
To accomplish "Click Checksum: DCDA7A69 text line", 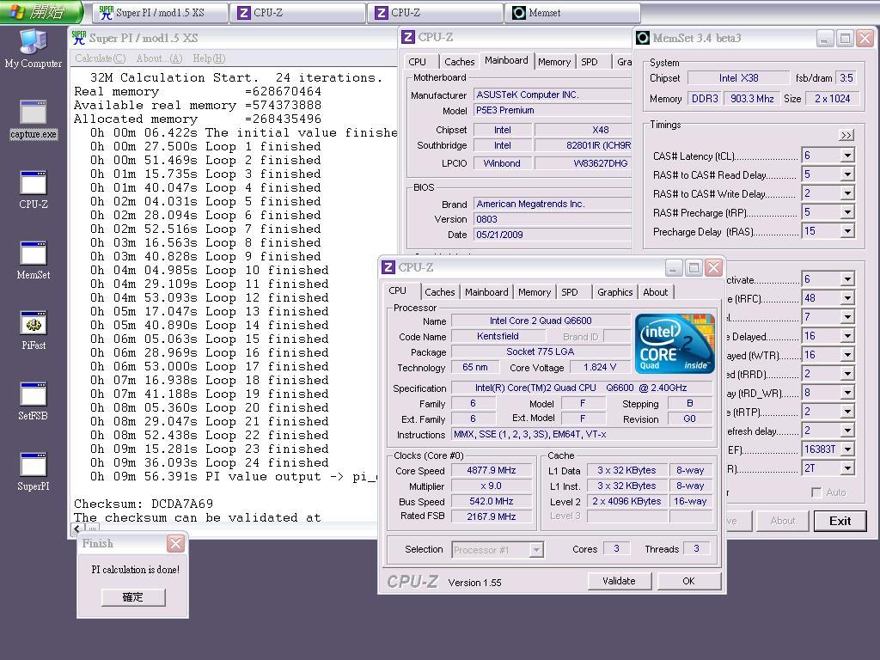I will (144, 504).
